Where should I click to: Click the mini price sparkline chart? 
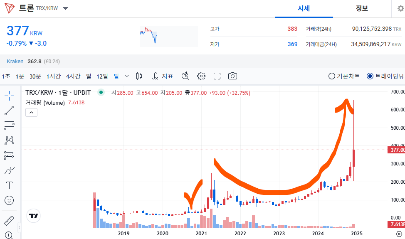(169, 37)
